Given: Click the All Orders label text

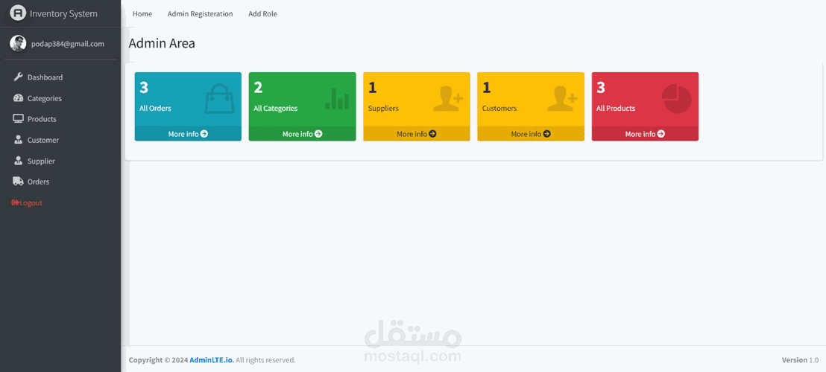Looking at the screenshot, I should click(x=155, y=108).
